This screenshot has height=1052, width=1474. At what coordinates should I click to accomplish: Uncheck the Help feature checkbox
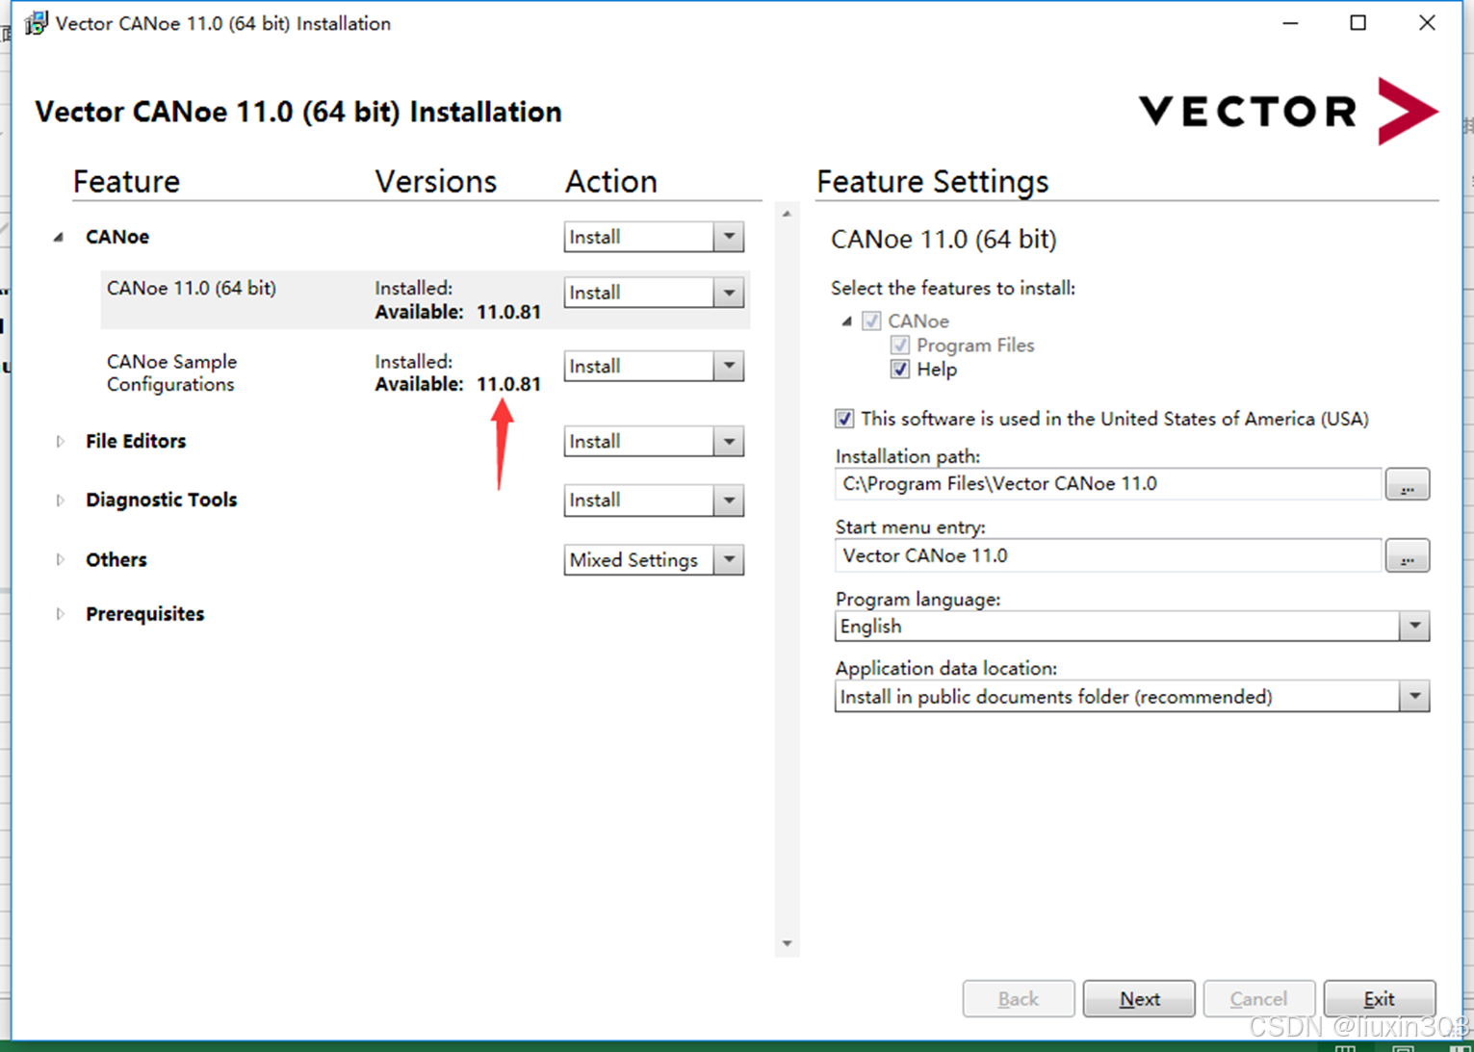[900, 370]
